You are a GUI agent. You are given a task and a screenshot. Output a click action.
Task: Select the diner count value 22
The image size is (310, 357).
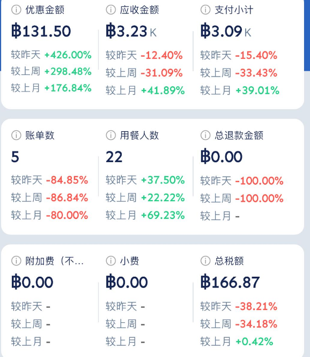(114, 157)
